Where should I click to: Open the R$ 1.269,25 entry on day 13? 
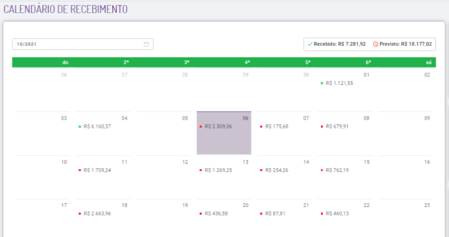[x=218, y=170]
